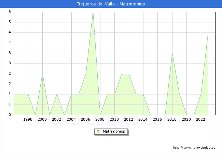Click the data peak at 2018
This screenshot has width=222, height=153.
coord(172,53)
